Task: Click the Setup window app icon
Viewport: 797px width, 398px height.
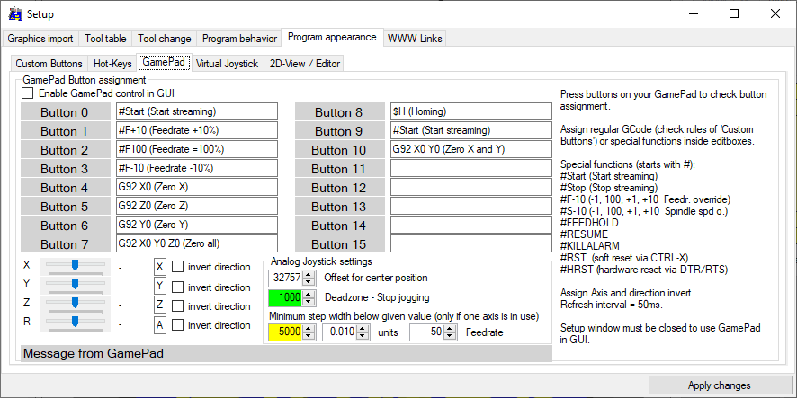Action: click(x=14, y=13)
